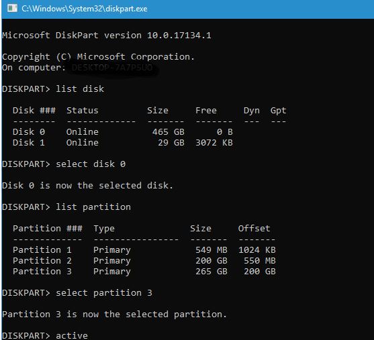Click the 'select disk 0' command line
Screen dimensions: 374x340
coord(64,164)
